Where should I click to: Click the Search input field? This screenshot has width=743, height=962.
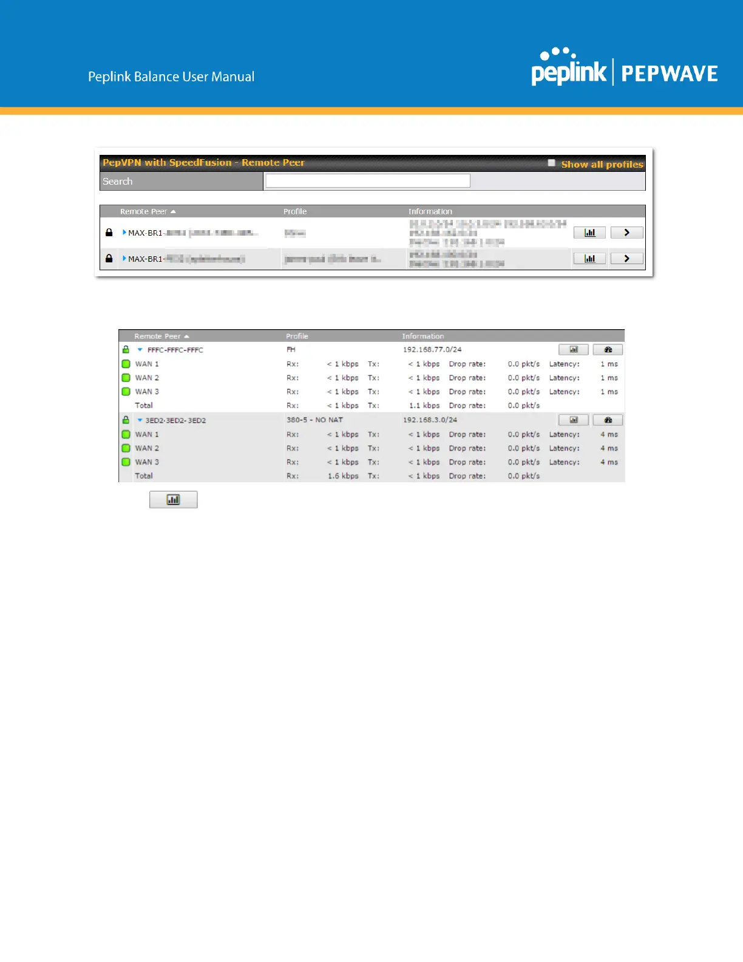(x=368, y=180)
